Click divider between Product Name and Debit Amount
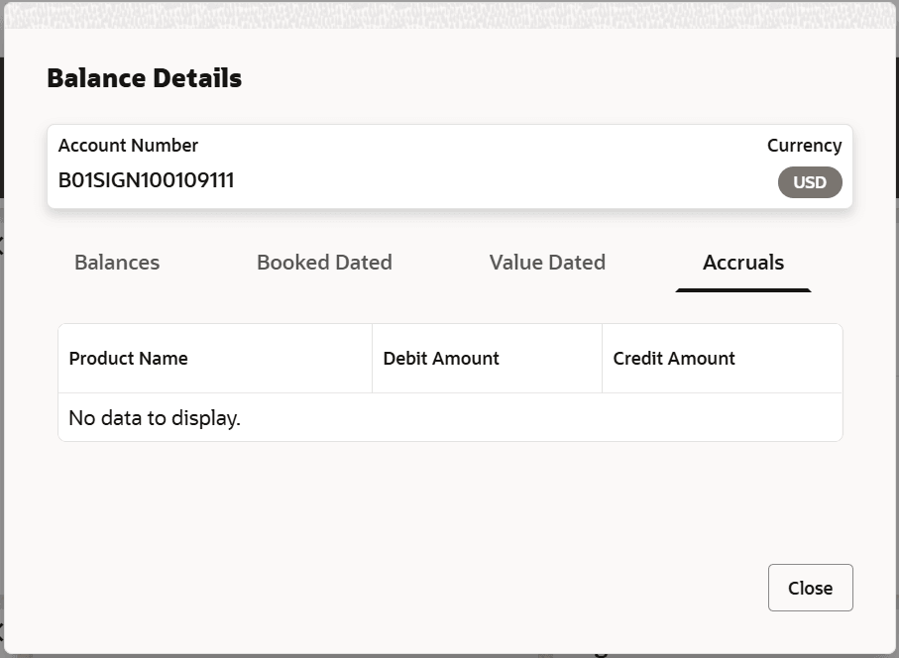 tap(373, 359)
